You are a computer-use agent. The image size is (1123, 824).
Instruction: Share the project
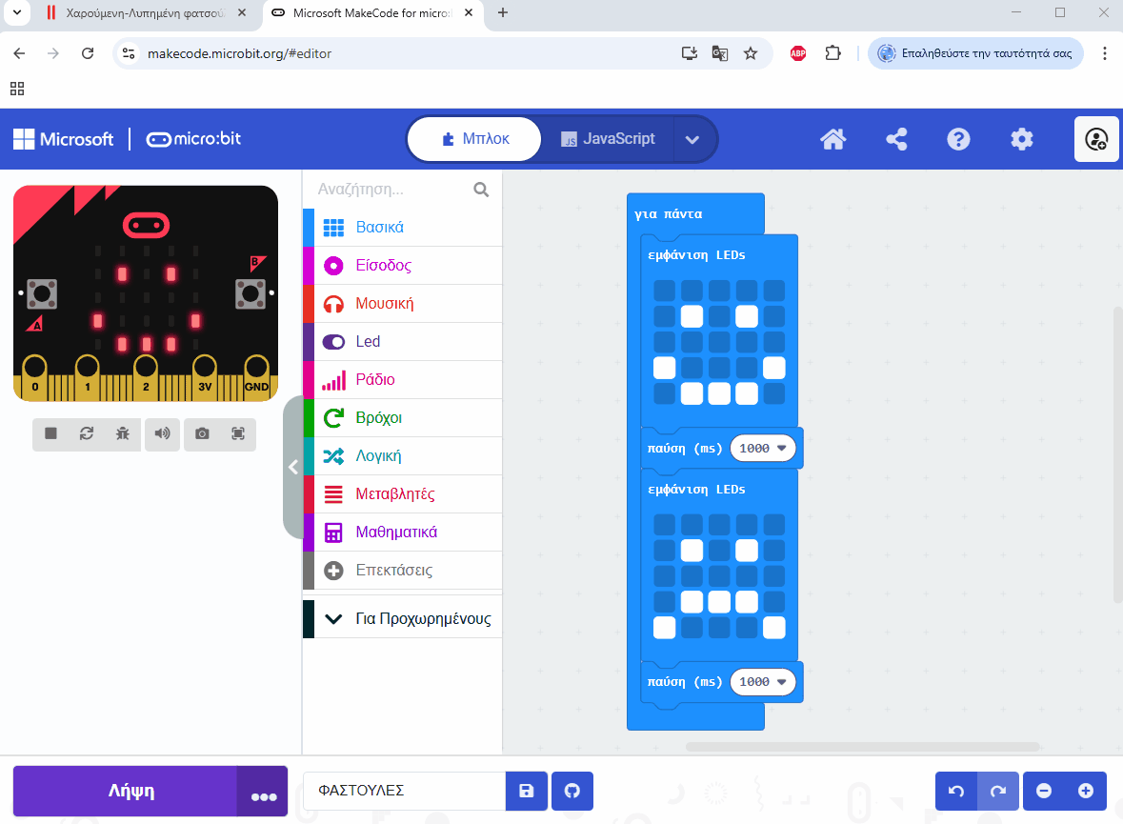pyautogui.click(x=895, y=139)
